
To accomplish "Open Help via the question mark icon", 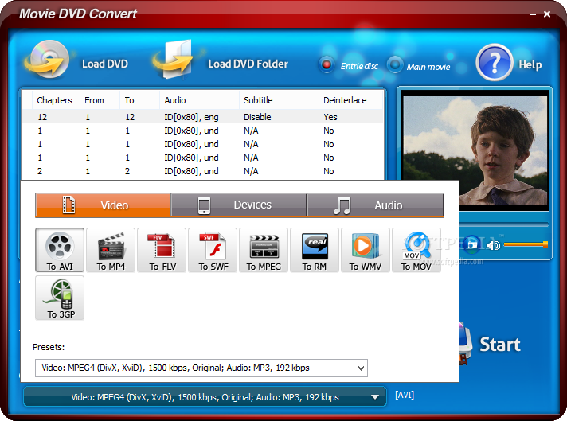I will pos(494,63).
